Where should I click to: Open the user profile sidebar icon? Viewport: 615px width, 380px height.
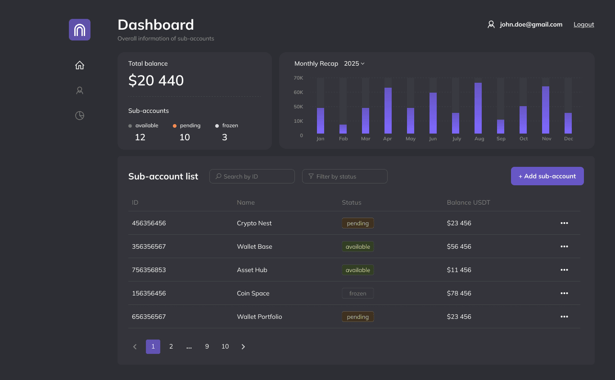(x=80, y=90)
